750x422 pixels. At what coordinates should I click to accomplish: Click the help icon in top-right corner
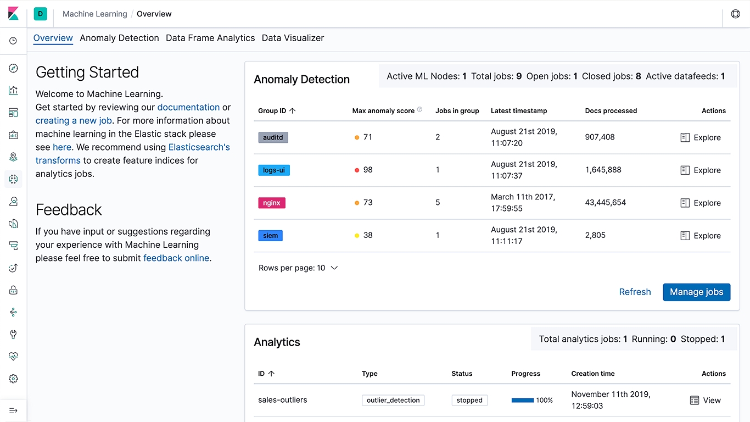pos(736,14)
